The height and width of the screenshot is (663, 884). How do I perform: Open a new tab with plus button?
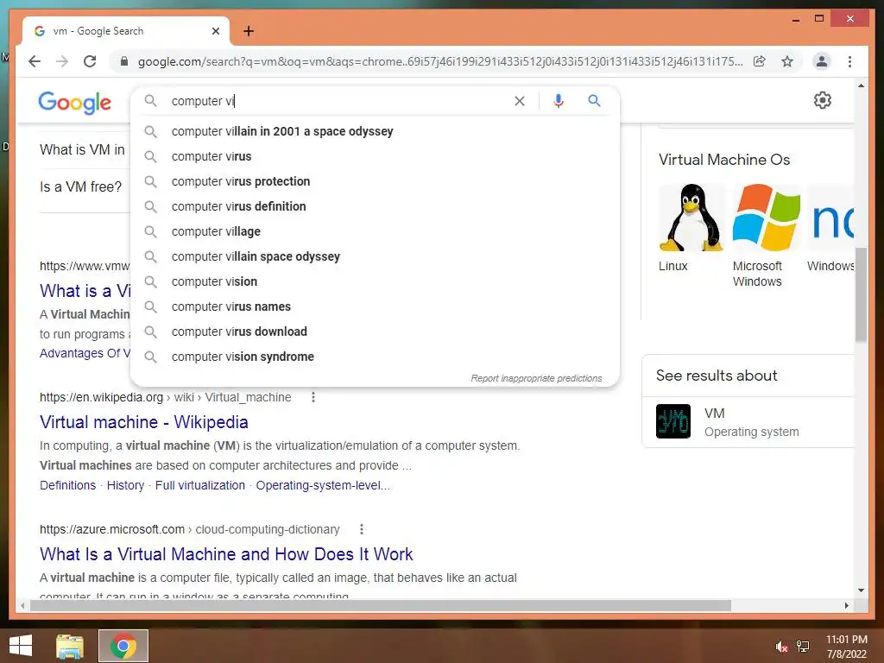pos(249,31)
